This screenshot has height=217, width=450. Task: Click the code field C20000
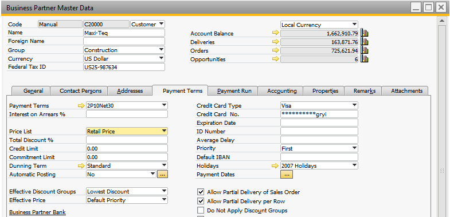pyautogui.click(x=106, y=25)
